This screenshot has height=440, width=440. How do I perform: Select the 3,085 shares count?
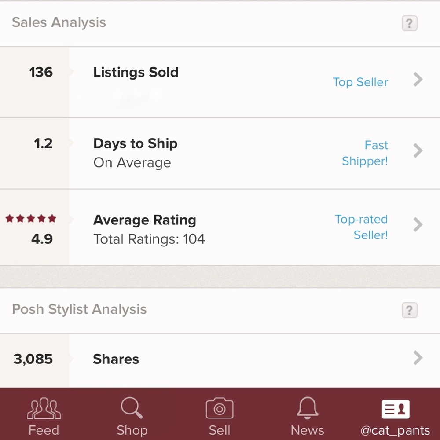33,359
